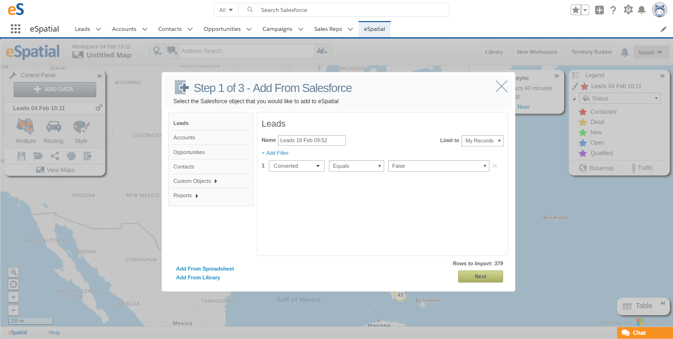Viewport: 673px width, 339px height.
Task: Open the user profile avatar
Action: (660, 10)
